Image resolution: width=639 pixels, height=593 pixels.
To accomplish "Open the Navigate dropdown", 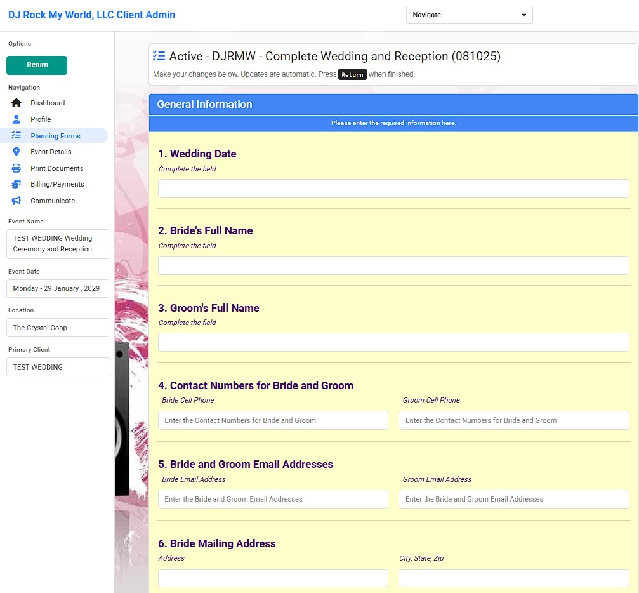I will pos(469,15).
